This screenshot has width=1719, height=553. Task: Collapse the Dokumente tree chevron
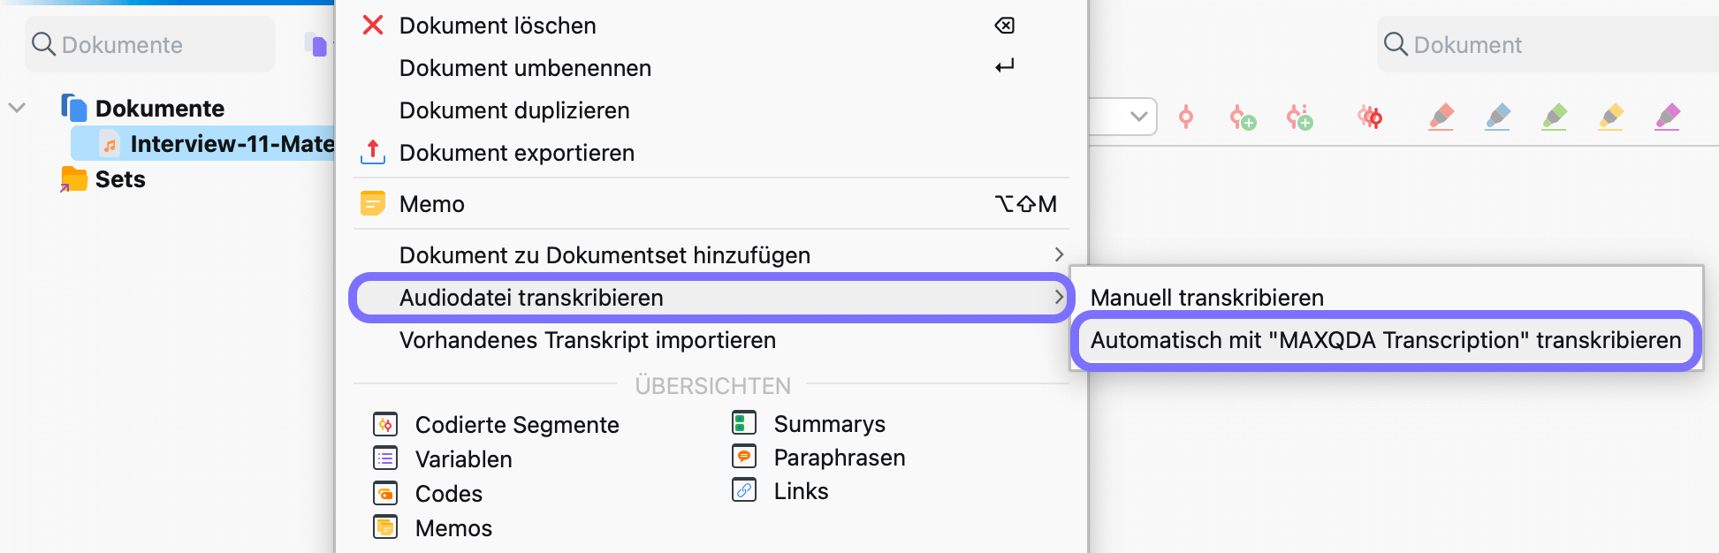pos(17,108)
